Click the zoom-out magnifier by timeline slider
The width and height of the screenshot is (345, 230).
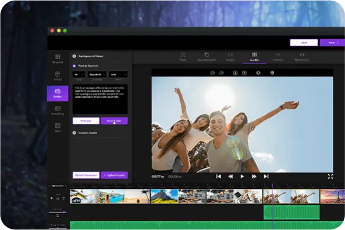[49, 186]
